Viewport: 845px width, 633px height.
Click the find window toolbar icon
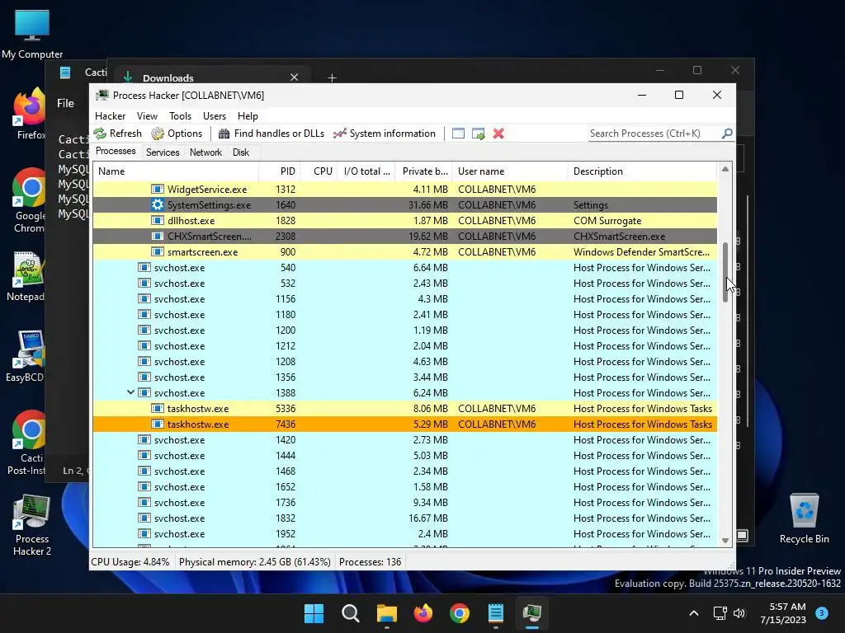pyautogui.click(x=458, y=134)
